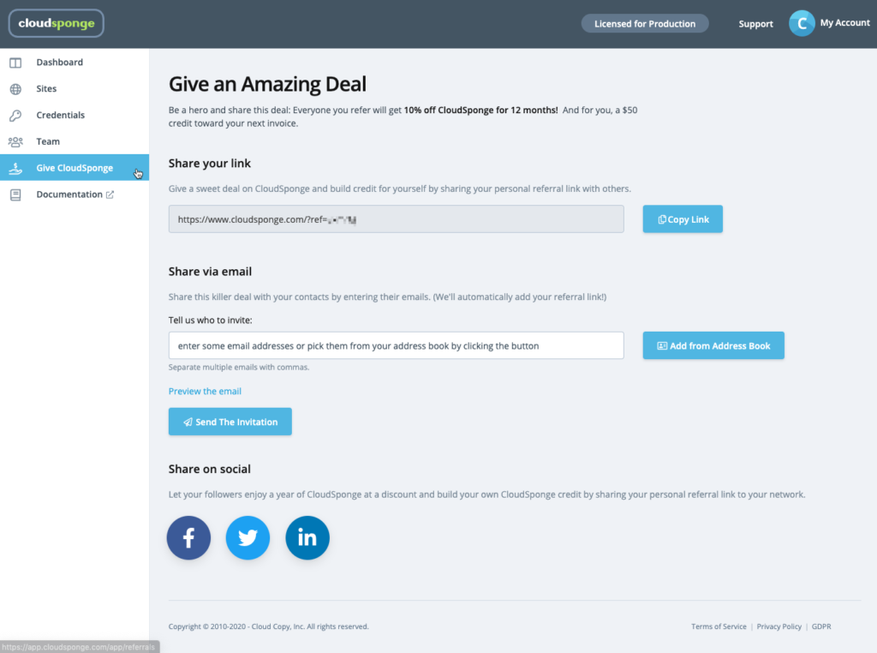Select the Credentials key icon

[x=15, y=116]
